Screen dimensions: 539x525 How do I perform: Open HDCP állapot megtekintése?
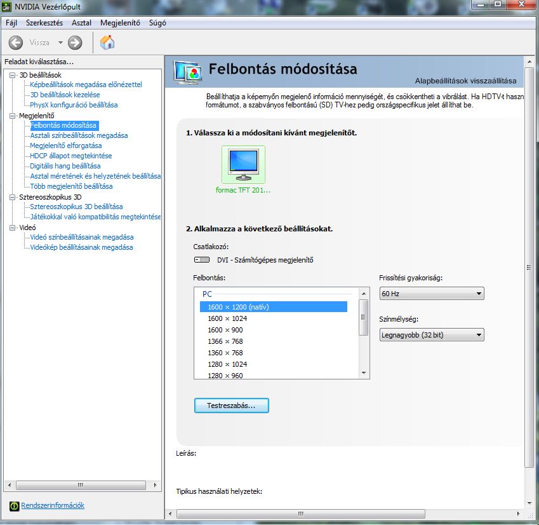tap(71, 156)
